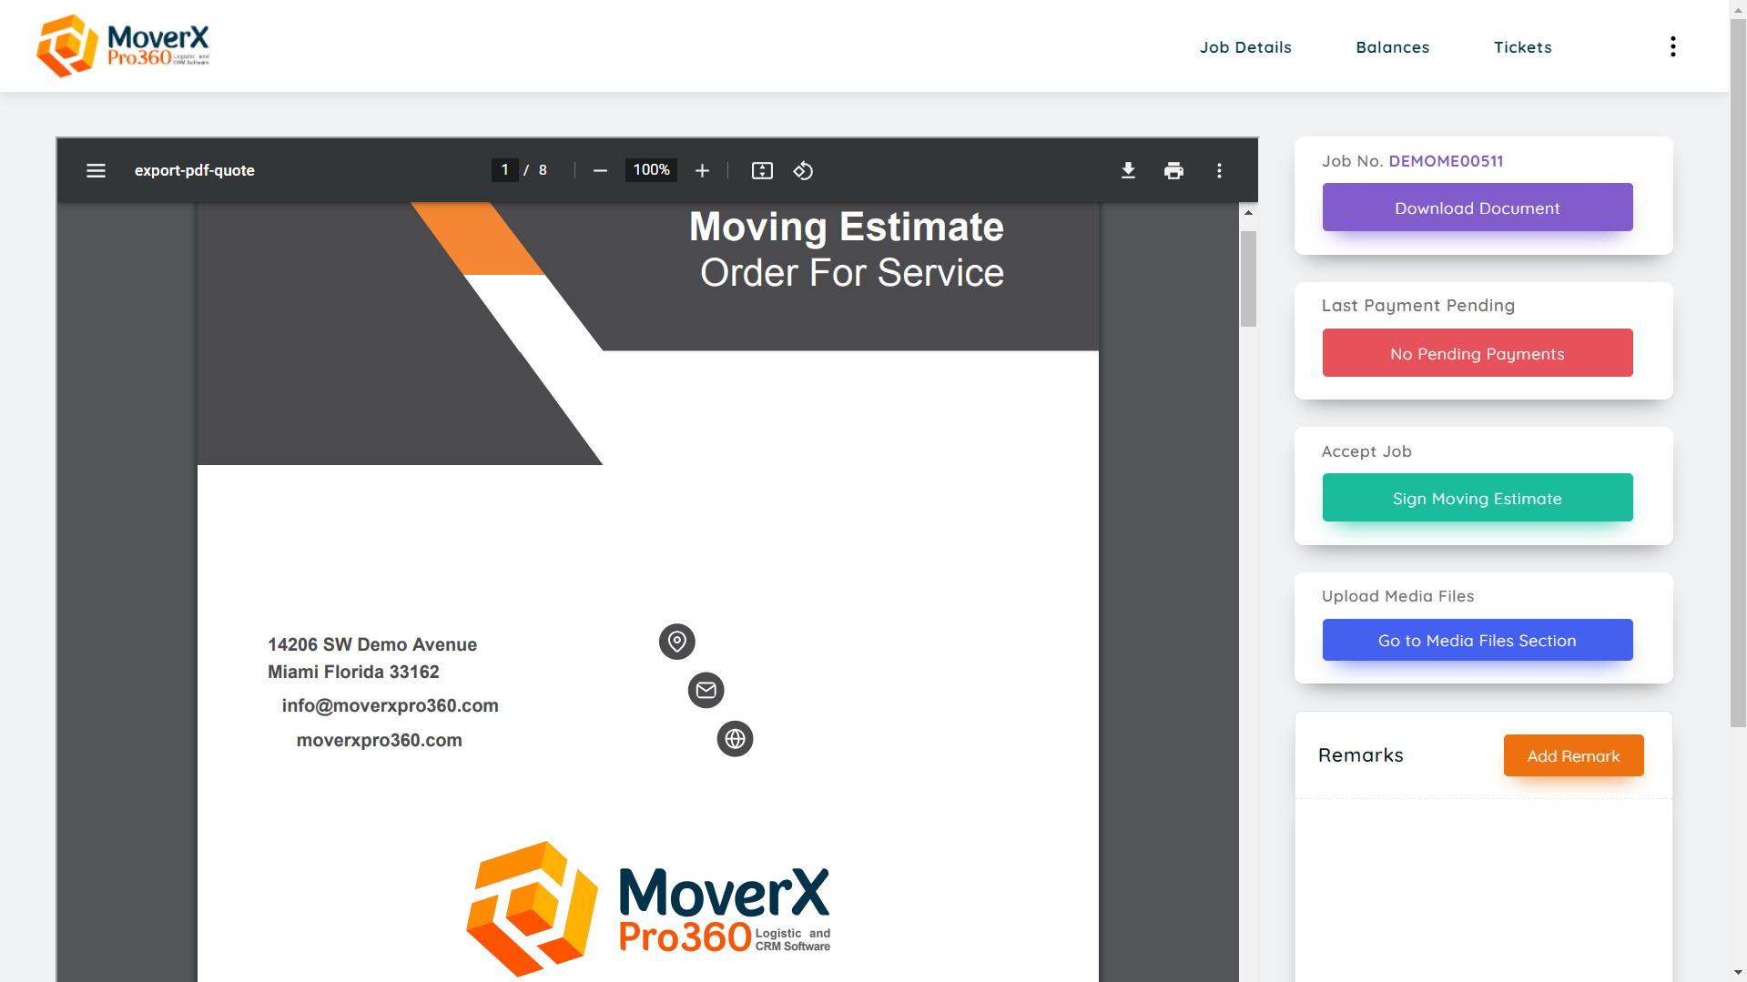Open the PDF viewer more options menu

pyautogui.click(x=1219, y=170)
